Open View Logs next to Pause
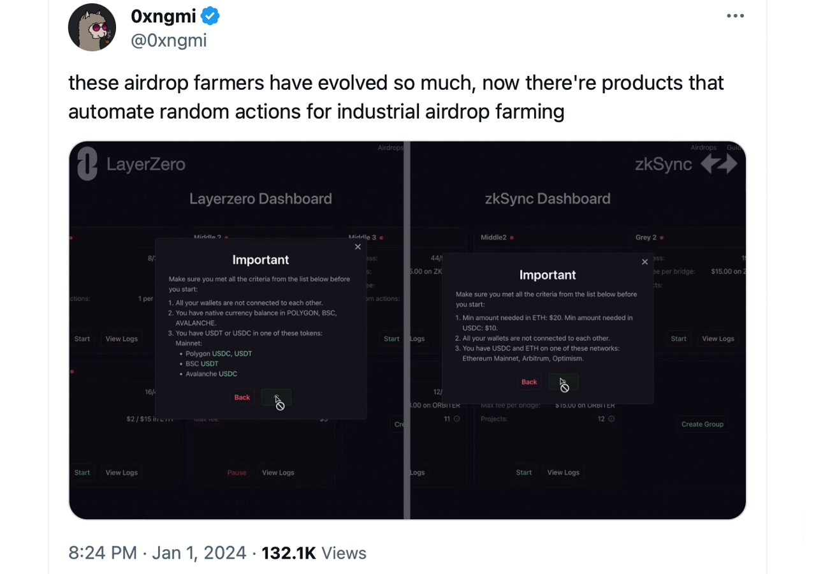The height and width of the screenshot is (574, 816). tap(278, 473)
